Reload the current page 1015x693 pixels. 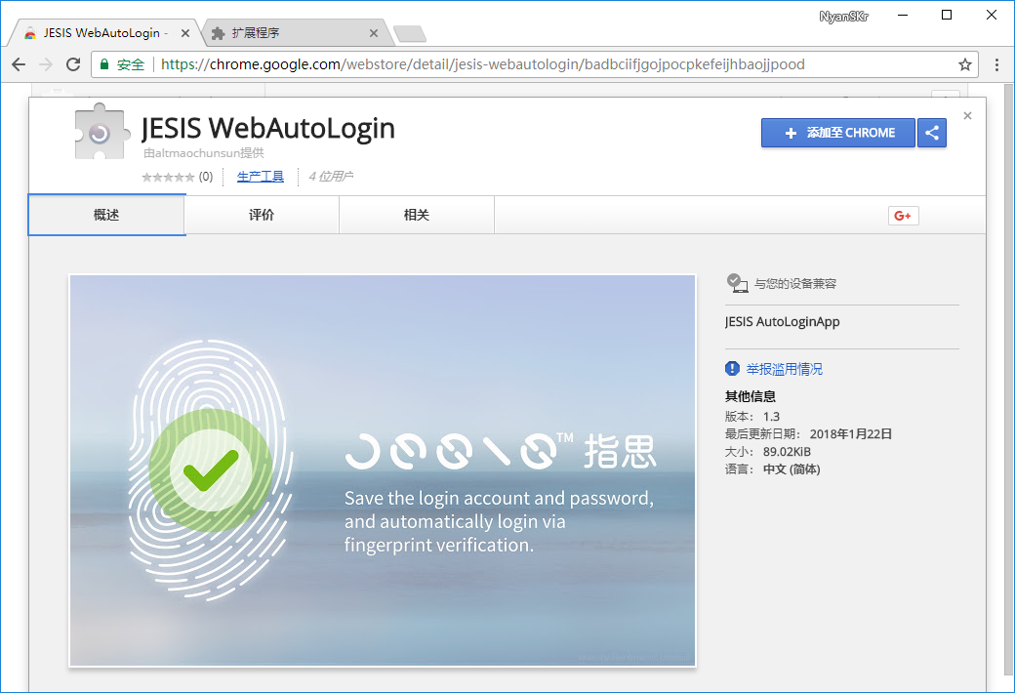click(x=73, y=64)
